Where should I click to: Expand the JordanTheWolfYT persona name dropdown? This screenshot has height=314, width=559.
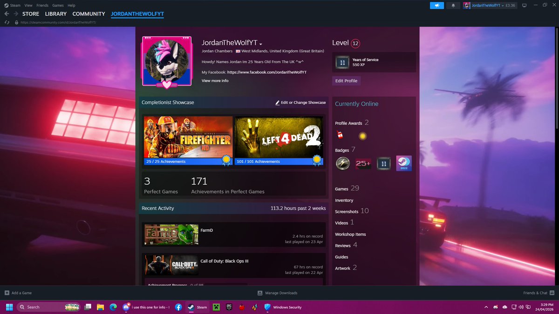pos(261,44)
